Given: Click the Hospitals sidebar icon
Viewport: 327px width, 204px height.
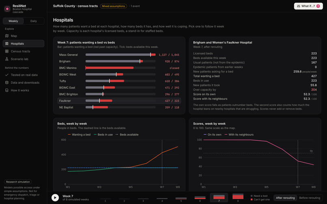Looking at the screenshot, I should 7,43.
